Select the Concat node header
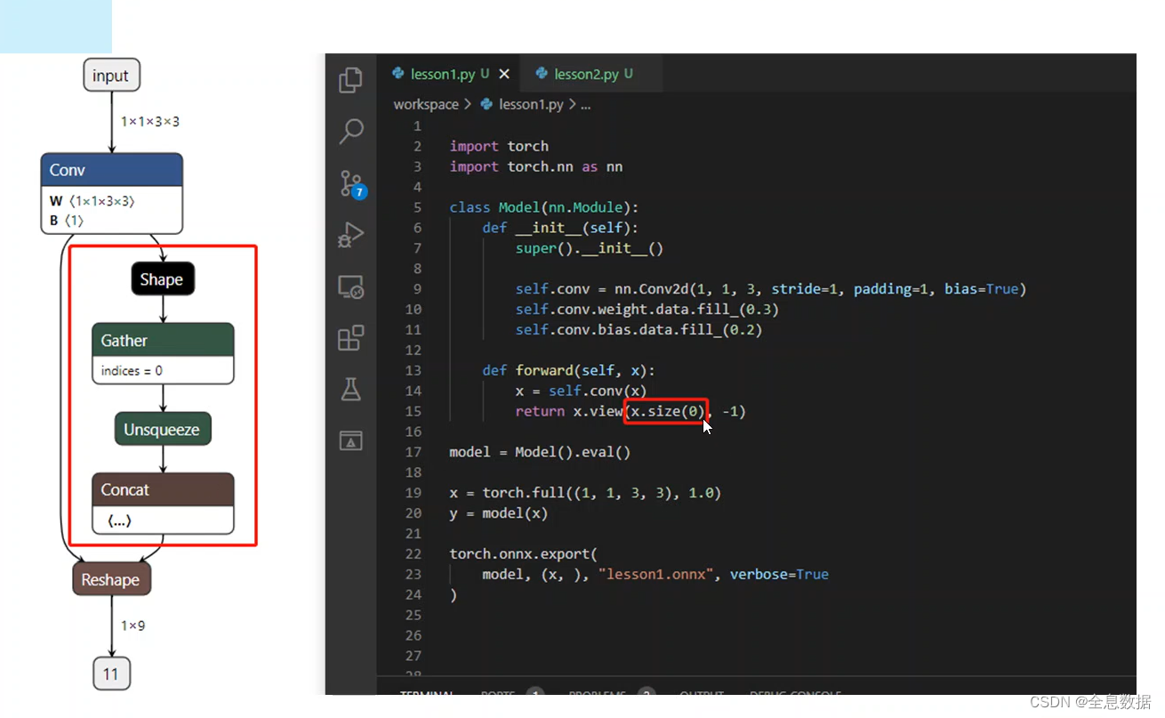This screenshot has width=1165, height=718. tap(163, 489)
